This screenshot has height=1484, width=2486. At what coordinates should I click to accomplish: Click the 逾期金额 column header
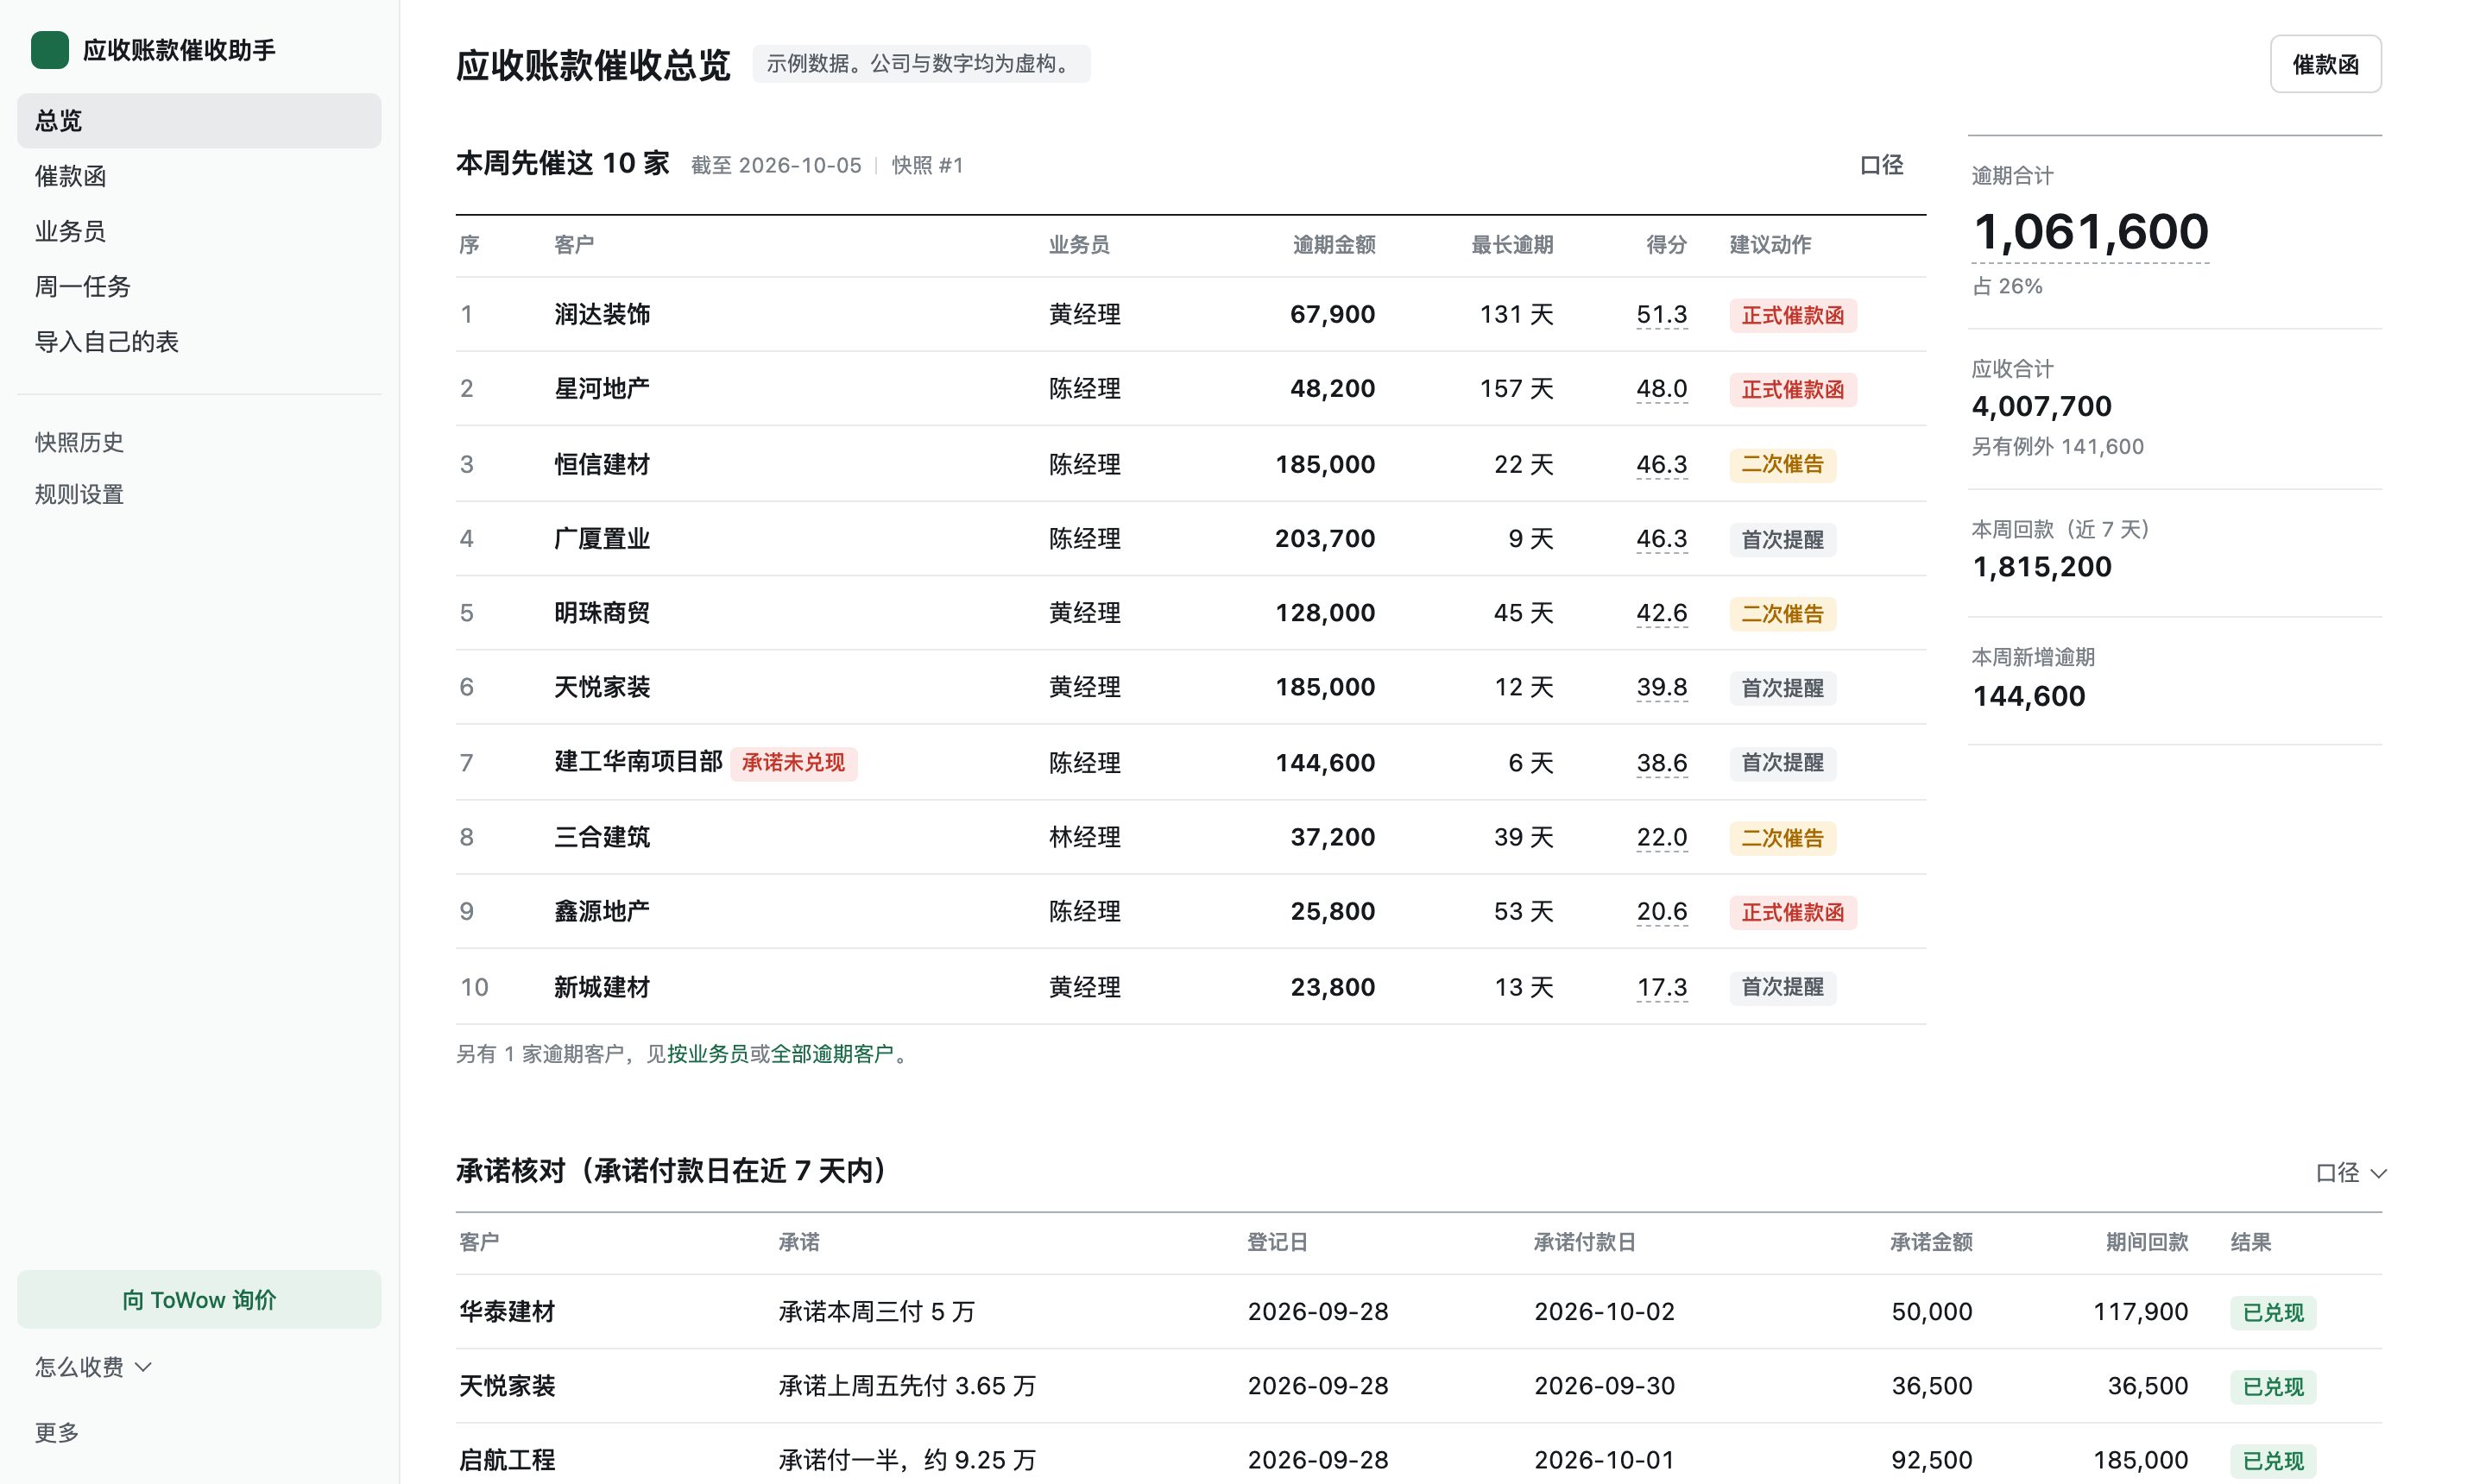point(1334,245)
